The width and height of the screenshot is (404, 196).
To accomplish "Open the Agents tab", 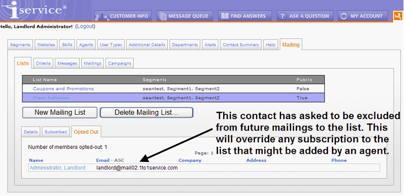I will pyautogui.click(x=86, y=44).
